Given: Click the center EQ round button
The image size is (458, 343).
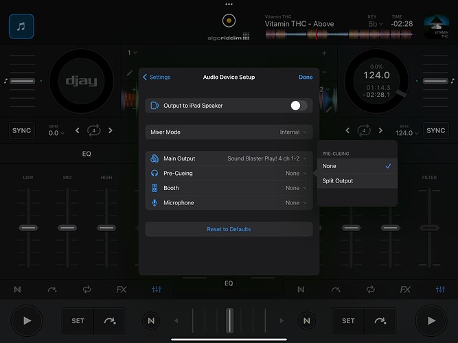Looking at the screenshot, I should (229, 283).
